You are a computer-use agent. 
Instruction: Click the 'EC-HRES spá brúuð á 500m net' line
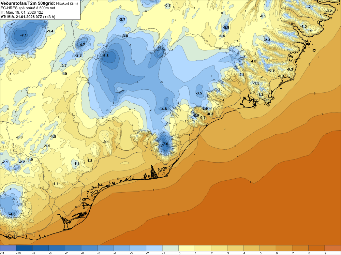coord(28,8)
